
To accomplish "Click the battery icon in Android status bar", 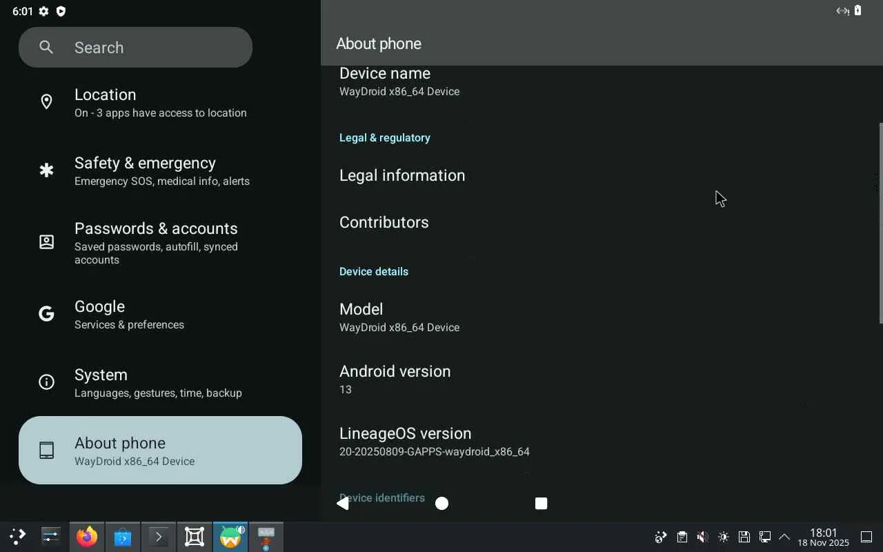I will pos(857,10).
